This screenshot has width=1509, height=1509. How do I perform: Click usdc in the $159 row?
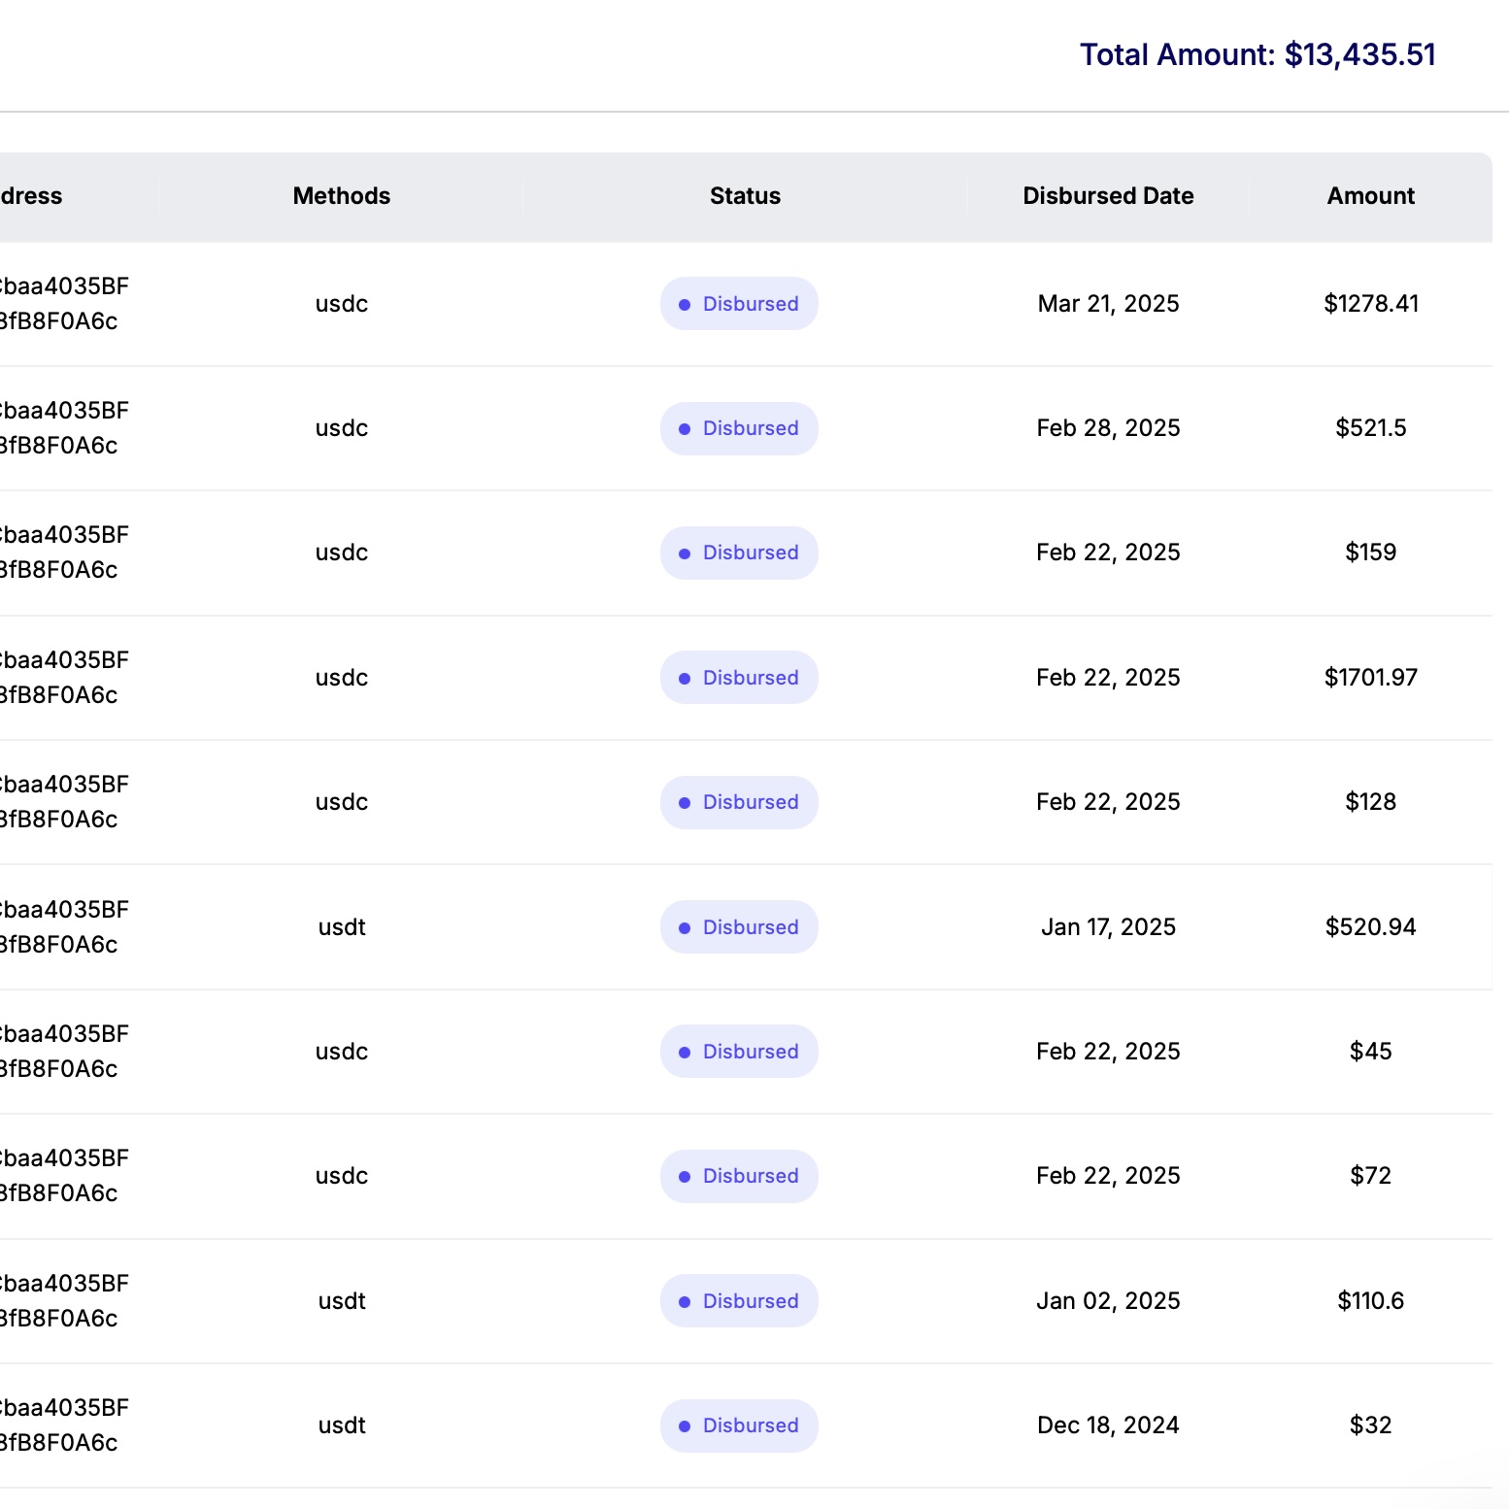[x=342, y=553]
